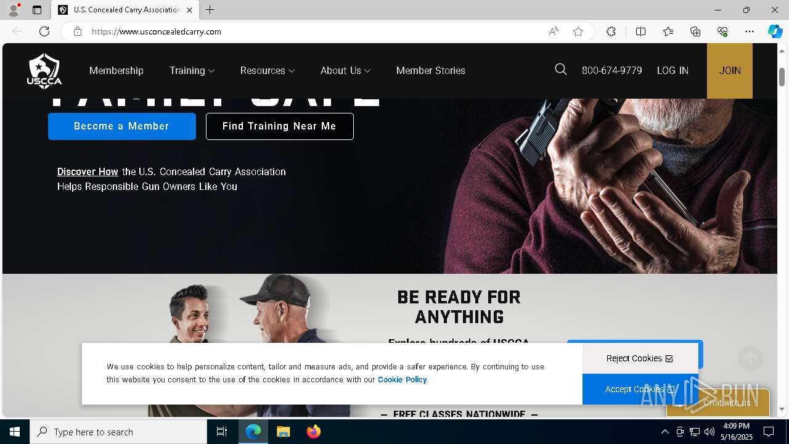Open the Favorites list icon
Viewport: 789px width, 444px height.
pos(668,31)
